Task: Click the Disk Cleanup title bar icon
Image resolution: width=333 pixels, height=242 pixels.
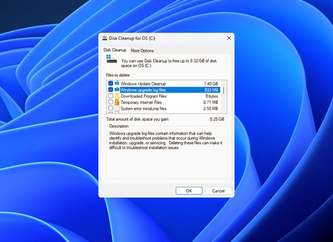Action: pyautogui.click(x=105, y=38)
